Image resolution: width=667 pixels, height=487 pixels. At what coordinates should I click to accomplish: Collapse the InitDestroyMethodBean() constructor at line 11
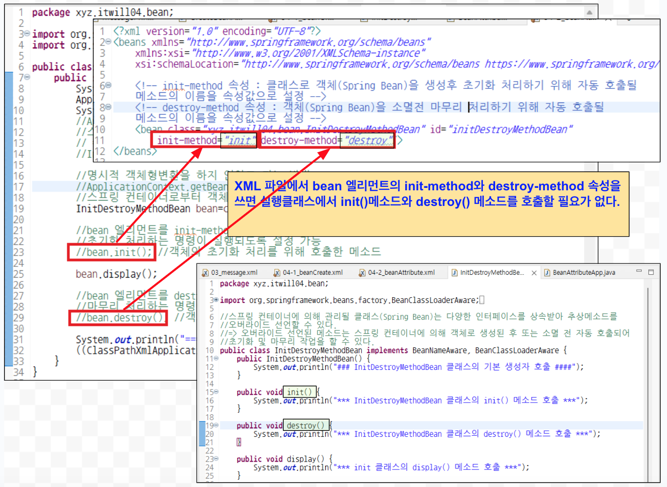click(x=216, y=359)
